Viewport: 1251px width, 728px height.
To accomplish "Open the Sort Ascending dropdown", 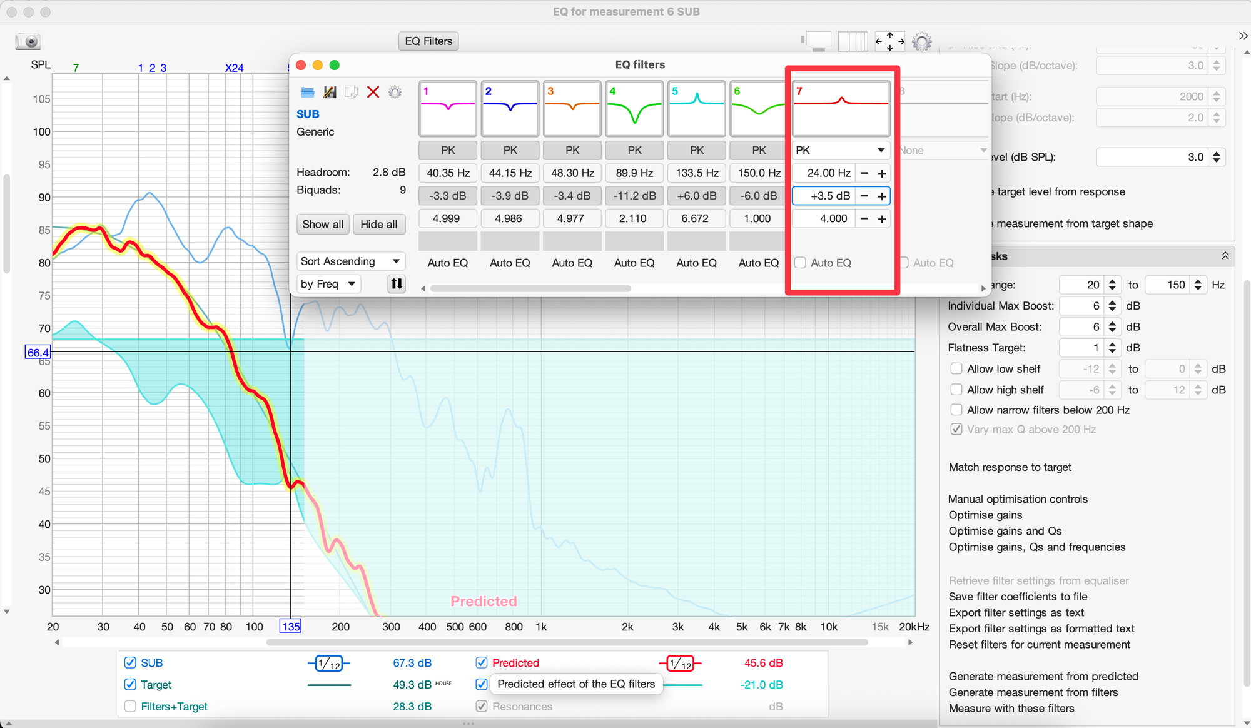I will [x=351, y=261].
